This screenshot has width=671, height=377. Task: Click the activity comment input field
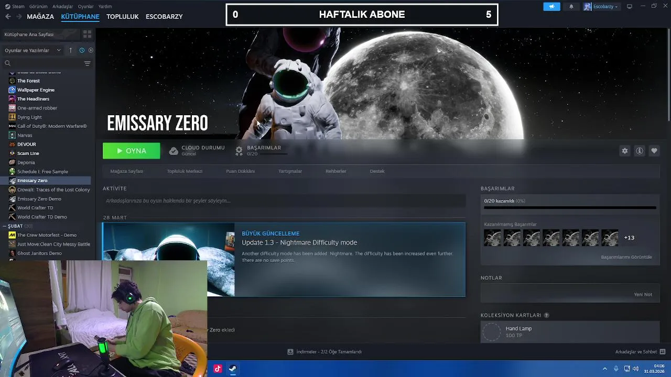284,201
